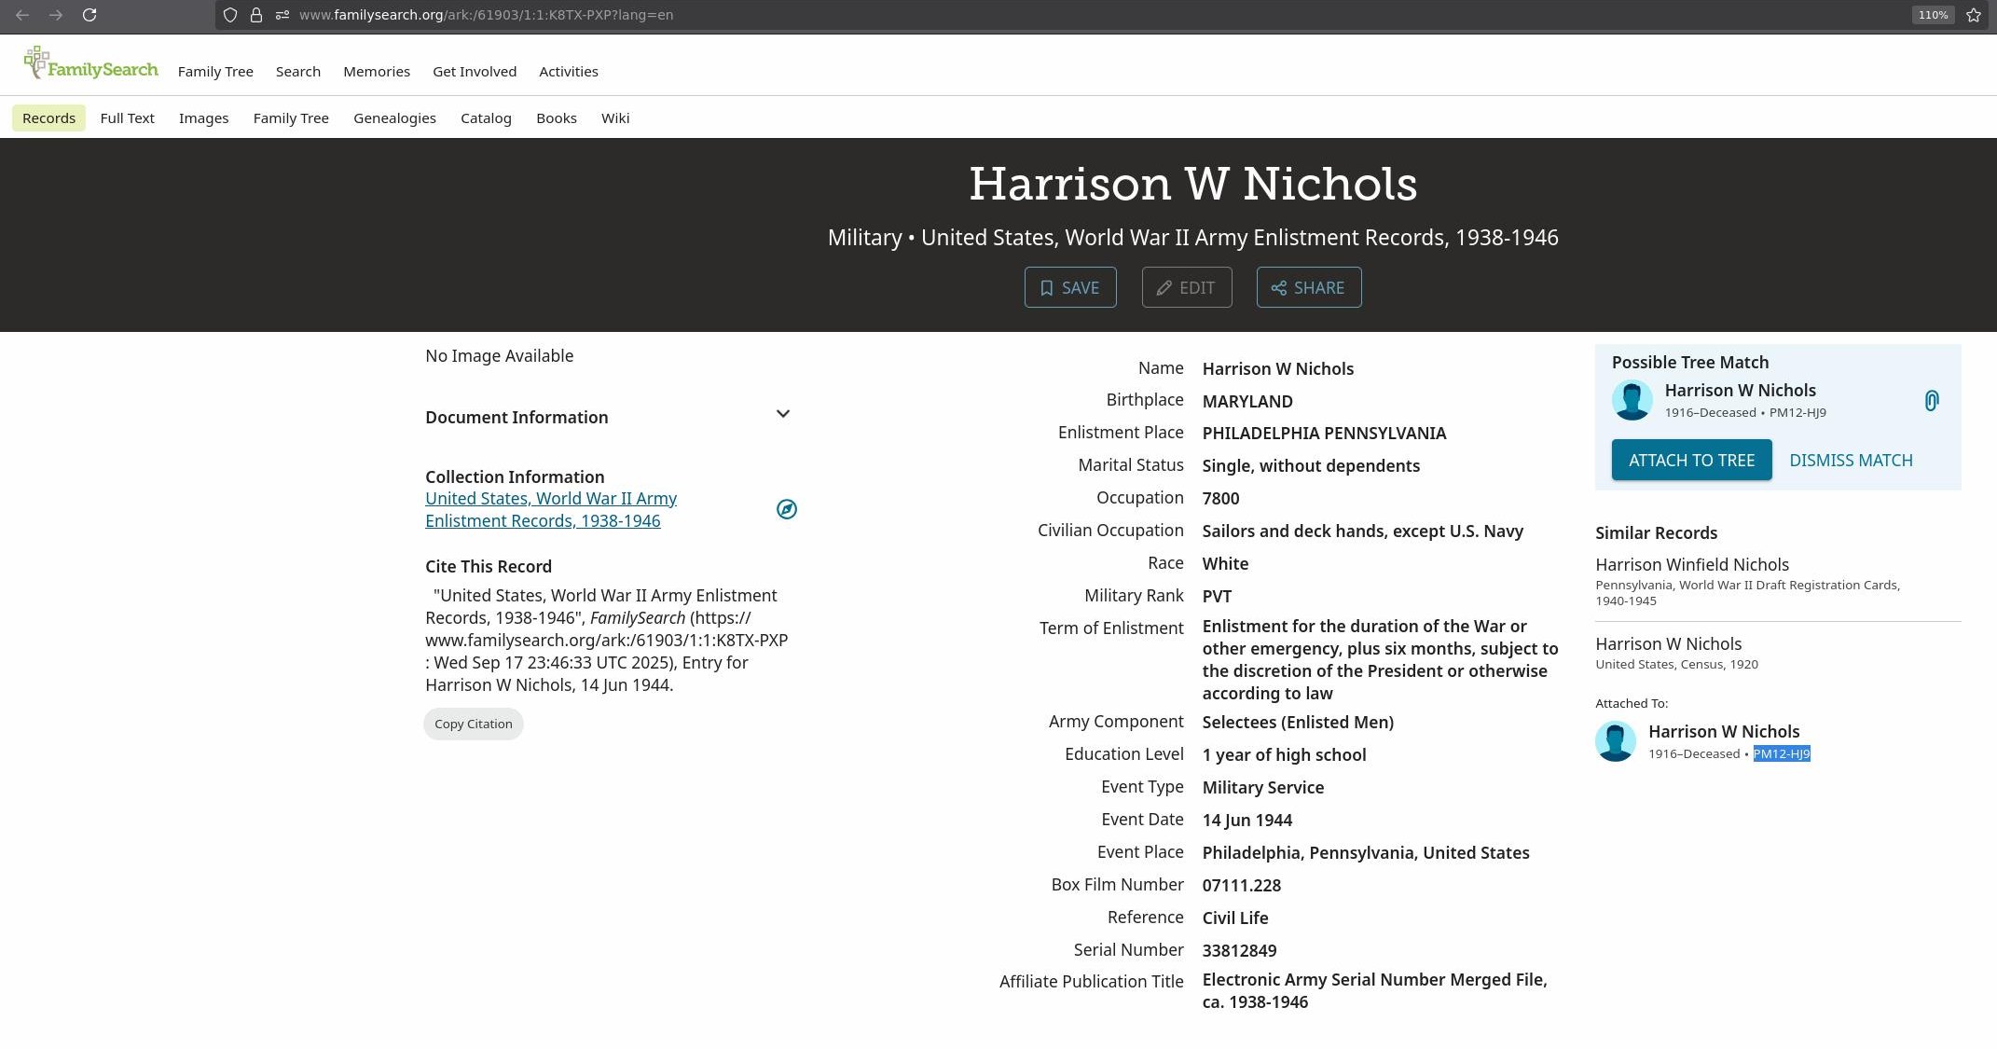Click the SHARE button
1997x1049 pixels.
point(1309,287)
